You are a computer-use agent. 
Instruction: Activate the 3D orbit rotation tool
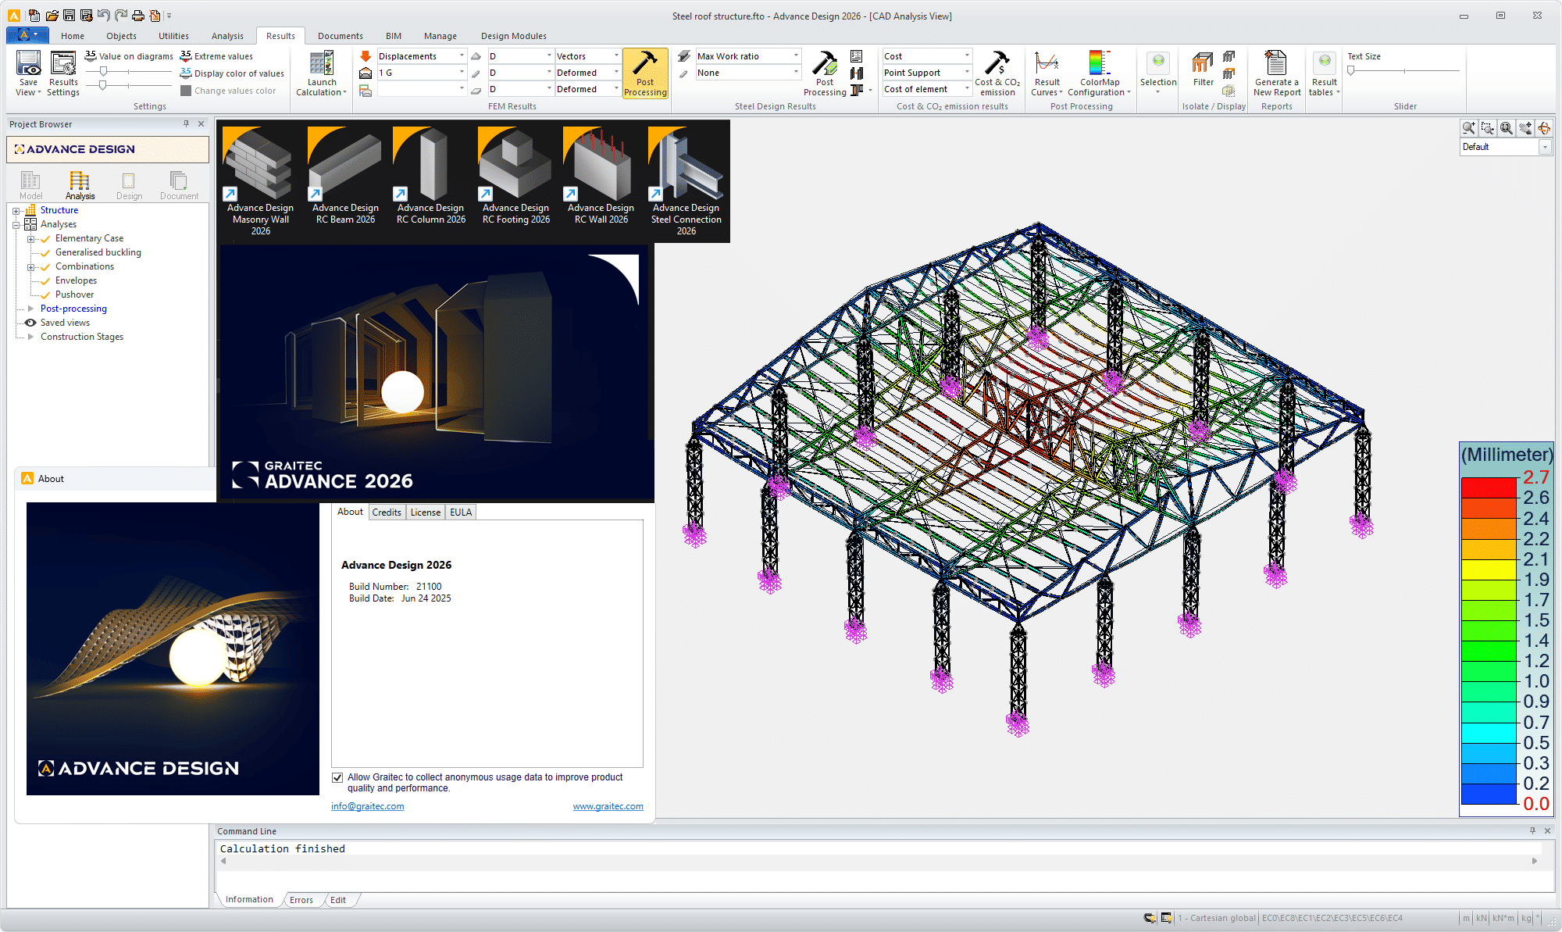pyautogui.click(x=1545, y=128)
